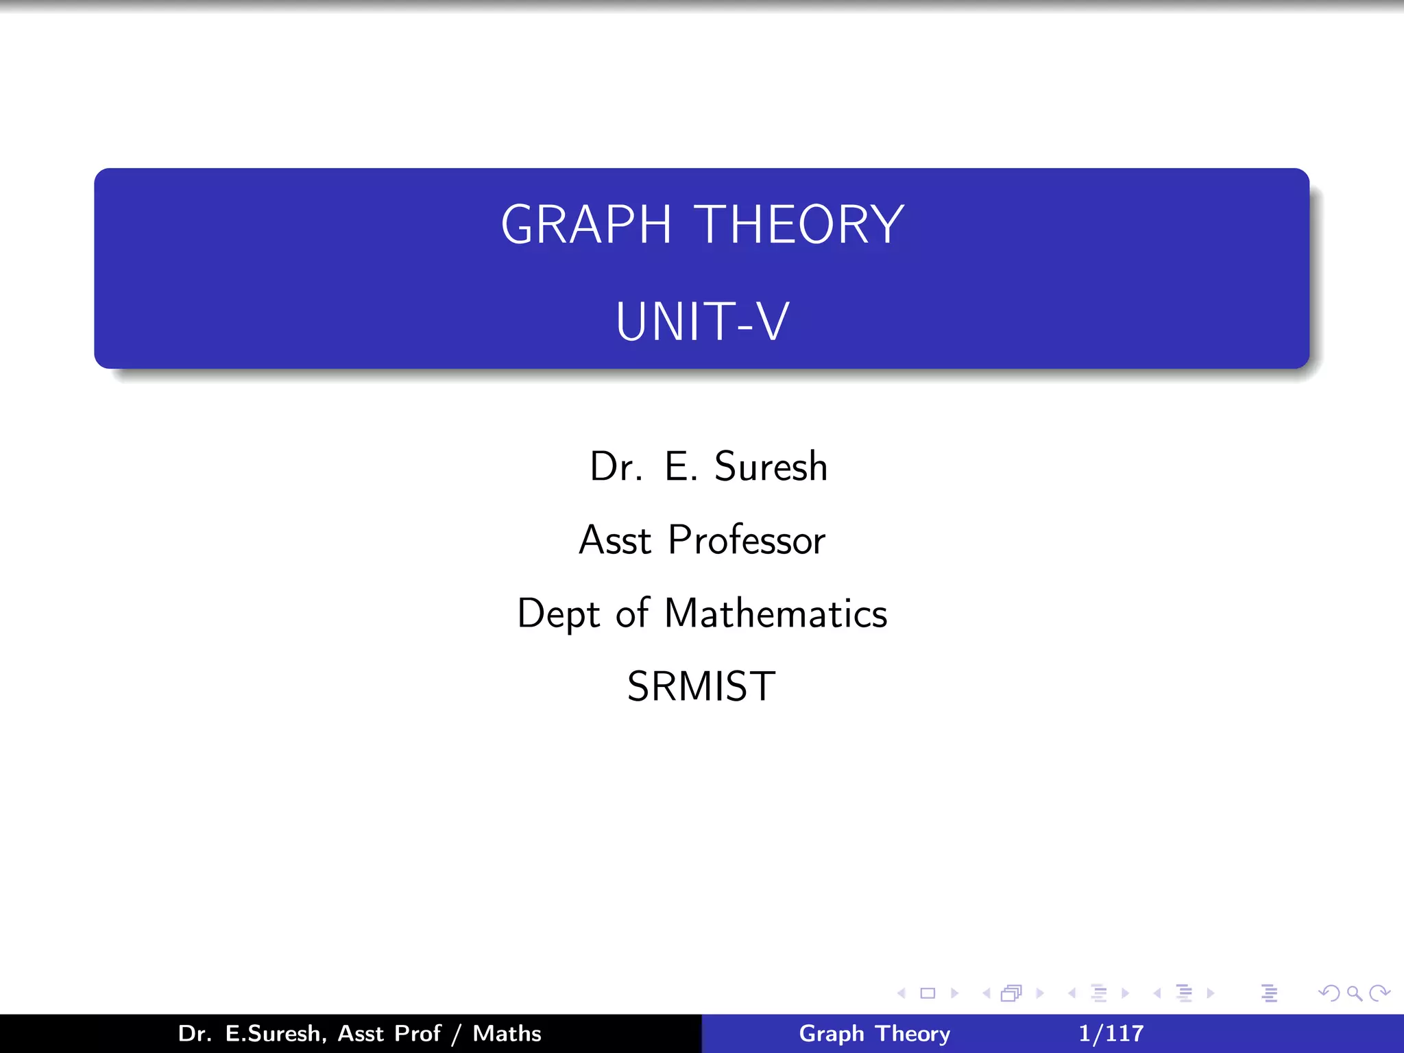This screenshot has width=1404, height=1053.
Task: Click the Graph Theory footer title
Action: click(874, 1034)
